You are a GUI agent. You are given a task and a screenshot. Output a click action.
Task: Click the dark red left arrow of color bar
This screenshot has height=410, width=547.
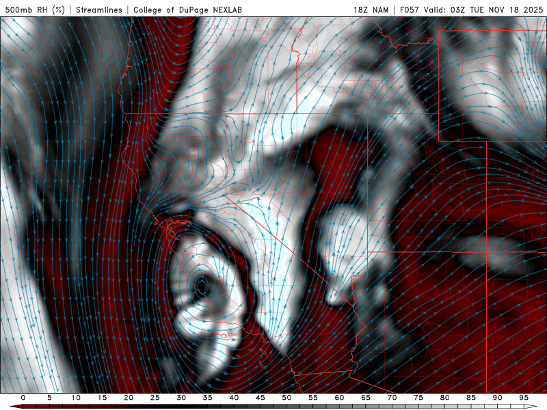(x=16, y=407)
